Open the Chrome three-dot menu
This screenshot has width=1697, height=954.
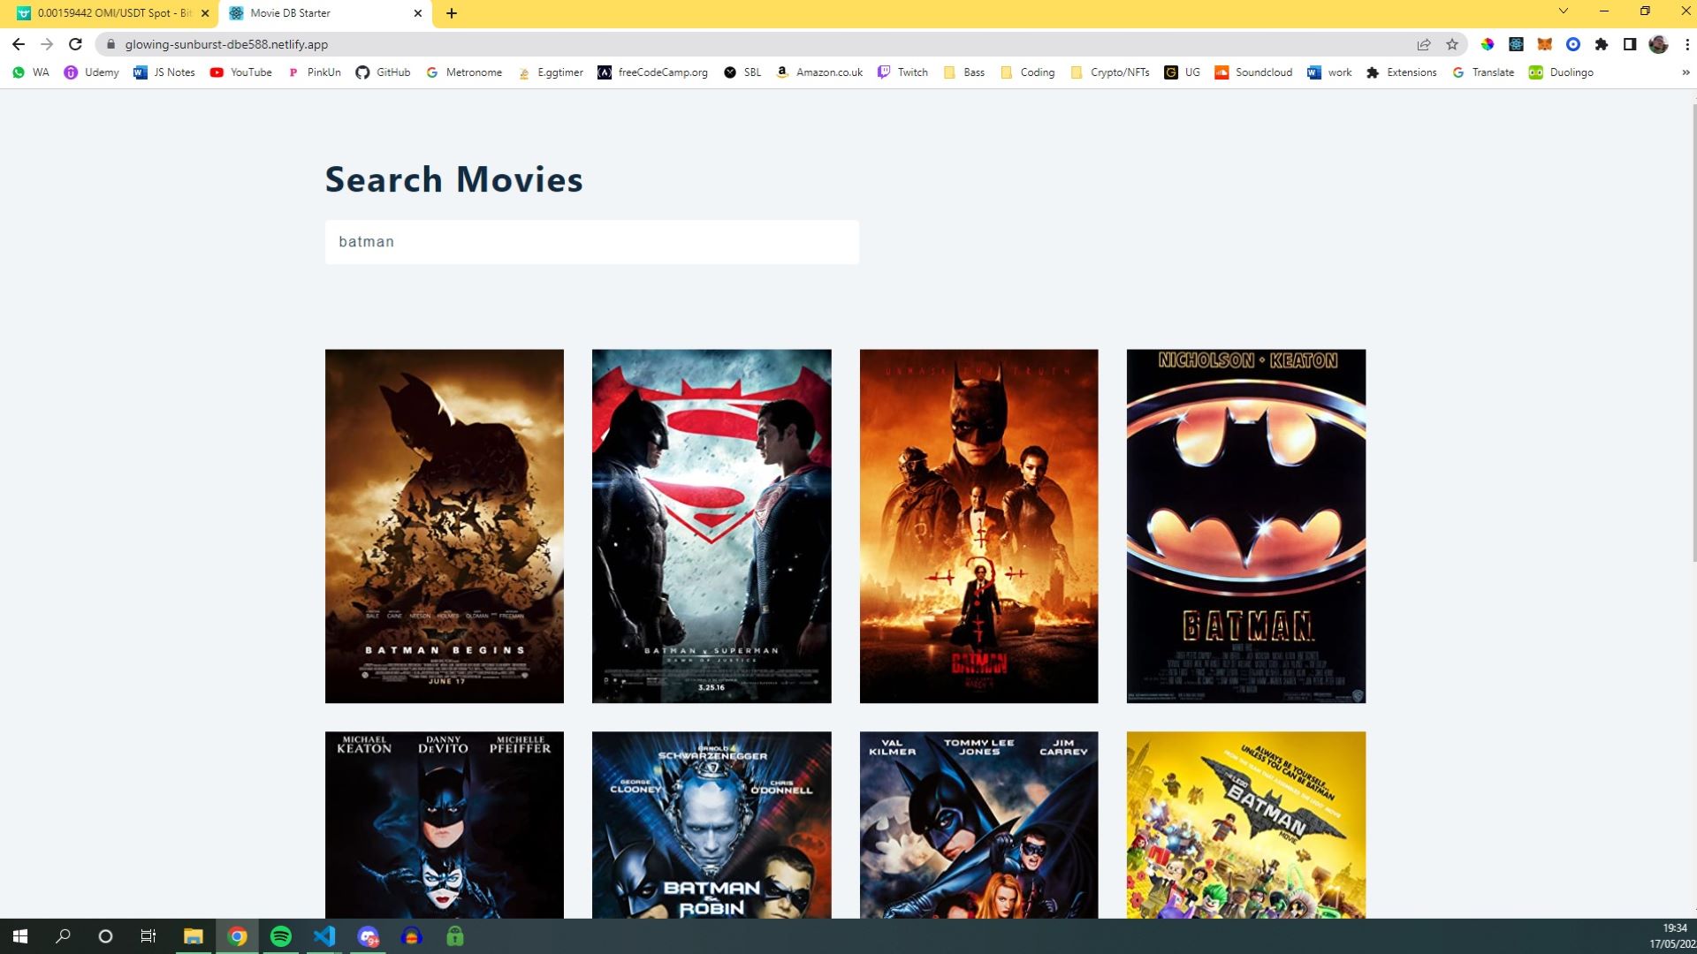[1686, 44]
